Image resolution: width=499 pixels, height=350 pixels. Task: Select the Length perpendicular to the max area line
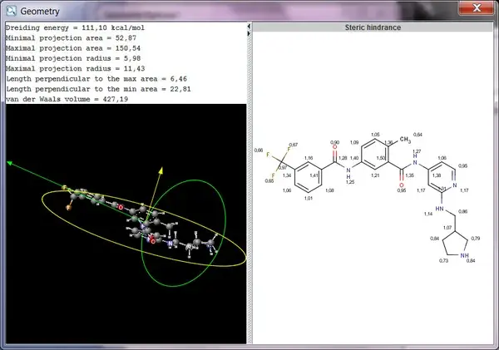[x=96, y=79]
